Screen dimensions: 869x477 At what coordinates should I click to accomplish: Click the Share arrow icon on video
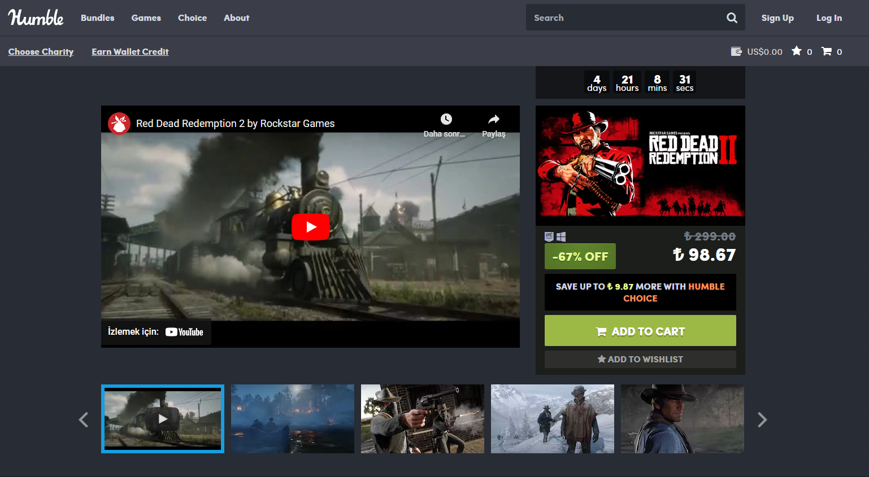coord(494,119)
